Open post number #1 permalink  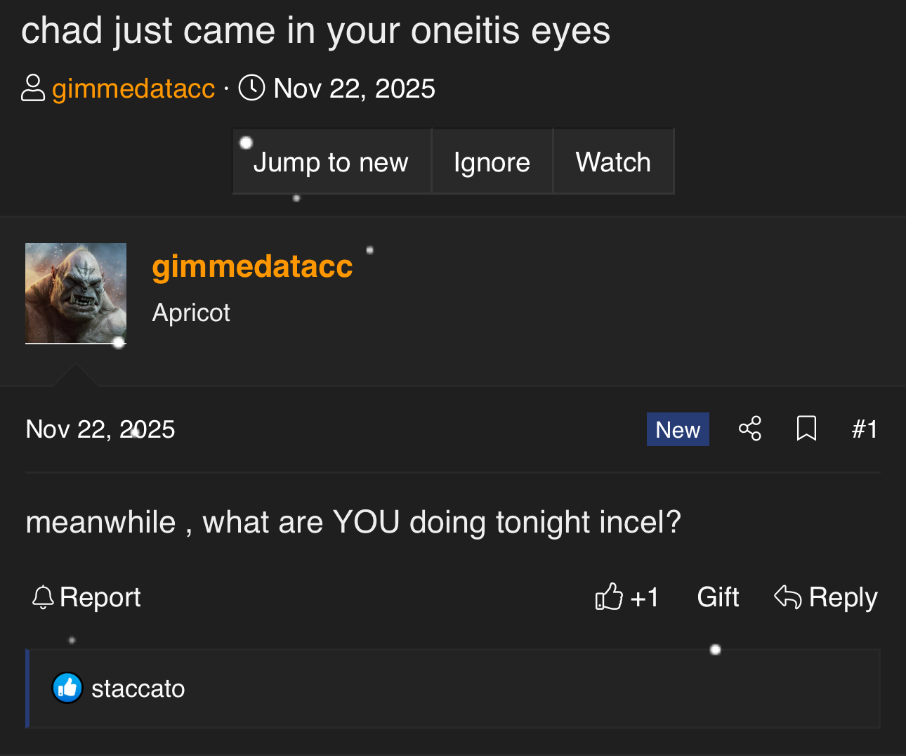(x=865, y=429)
